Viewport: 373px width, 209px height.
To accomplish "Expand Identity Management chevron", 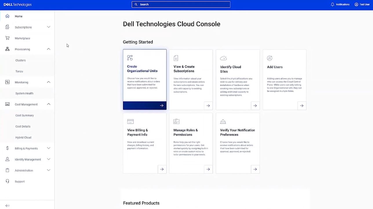I will pos(49,159).
